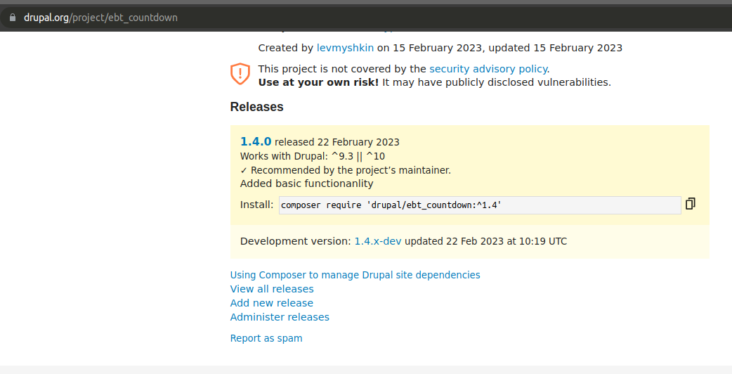Click the 'Install:' label
Image resolution: width=732 pixels, height=374 pixels.
pos(256,205)
